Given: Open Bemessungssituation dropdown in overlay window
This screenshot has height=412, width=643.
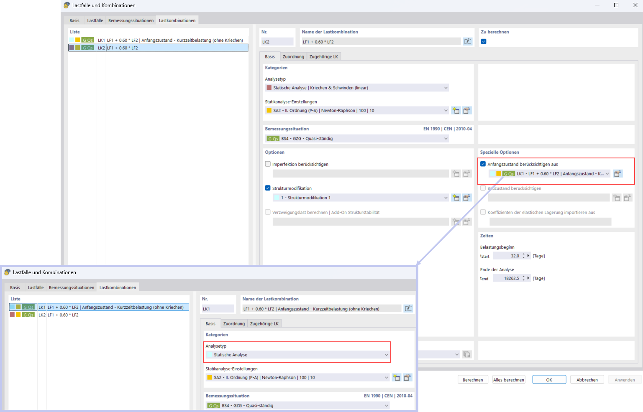Looking at the screenshot, I should [297, 405].
